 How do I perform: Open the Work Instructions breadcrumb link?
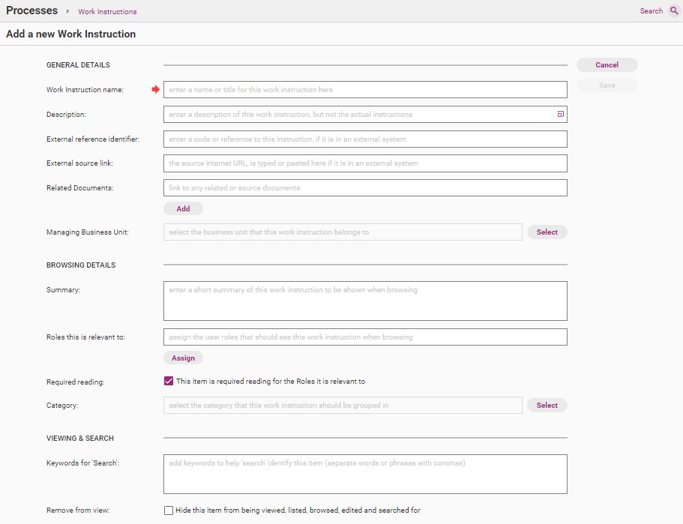(107, 12)
